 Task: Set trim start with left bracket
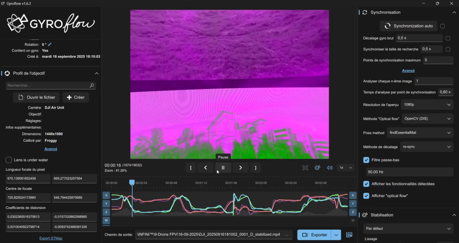tap(190, 168)
